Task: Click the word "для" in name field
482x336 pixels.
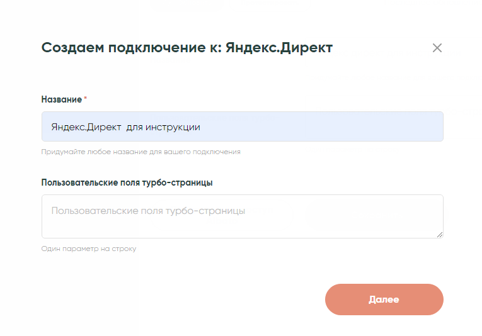Action: point(134,126)
